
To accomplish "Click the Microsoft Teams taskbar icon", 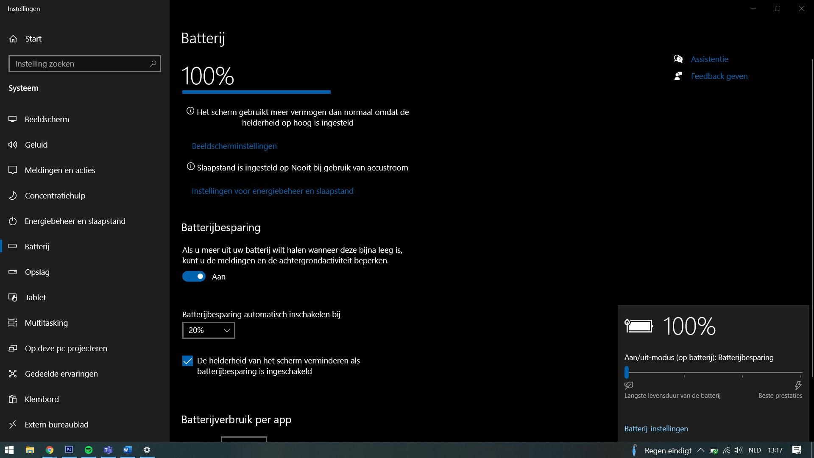I will 108,450.
